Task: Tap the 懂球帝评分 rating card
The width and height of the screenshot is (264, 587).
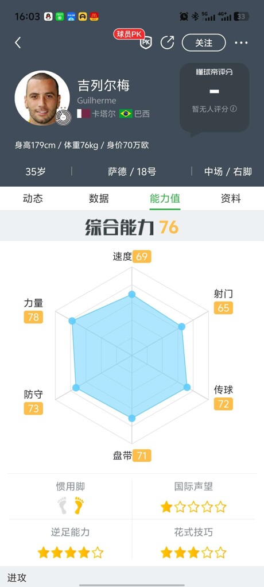Action: tap(214, 97)
